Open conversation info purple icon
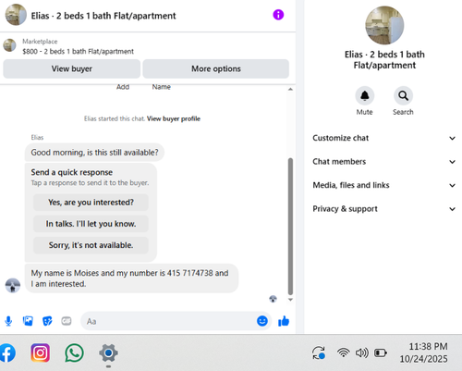The width and height of the screenshot is (462, 371). (278, 15)
